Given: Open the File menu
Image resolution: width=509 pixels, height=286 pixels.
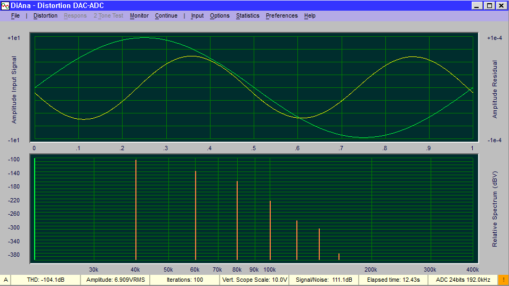Looking at the screenshot, I should click(15, 15).
